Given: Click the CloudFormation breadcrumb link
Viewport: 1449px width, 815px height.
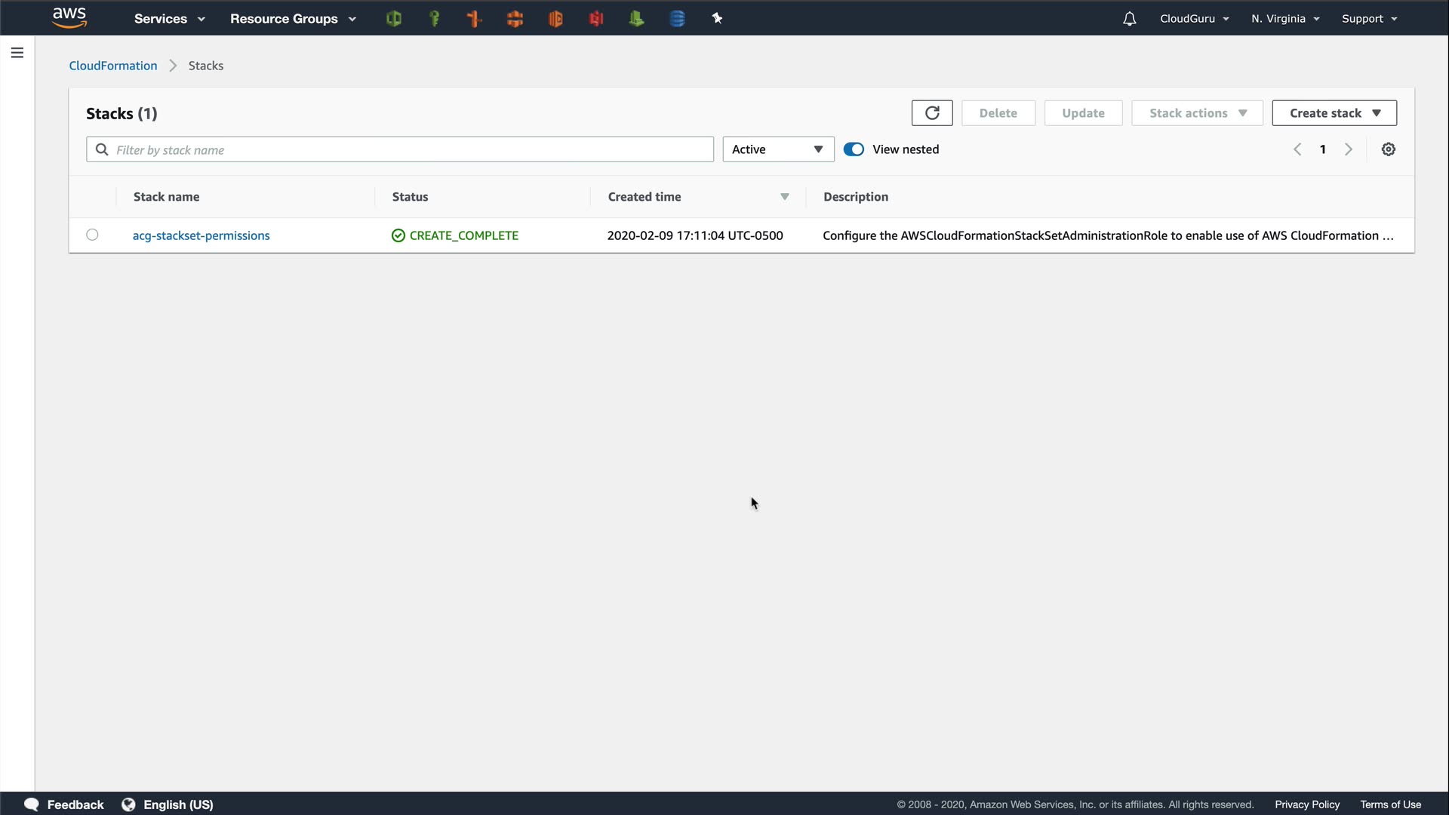Looking at the screenshot, I should [x=113, y=66].
